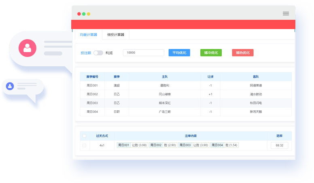Click the 10000 amount input field

143,53
